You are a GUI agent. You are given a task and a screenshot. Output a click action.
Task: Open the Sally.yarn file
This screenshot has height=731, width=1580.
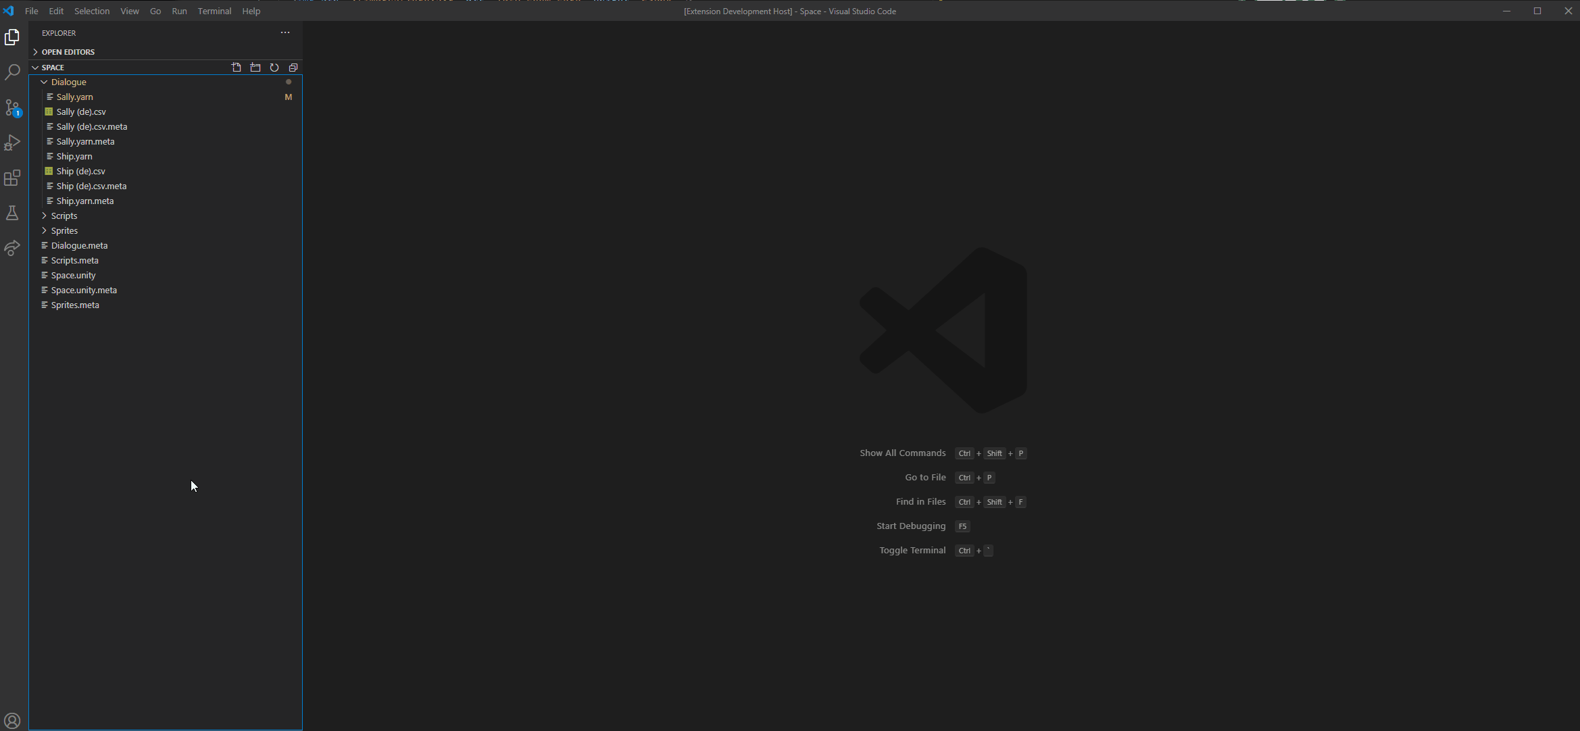pos(74,97)
